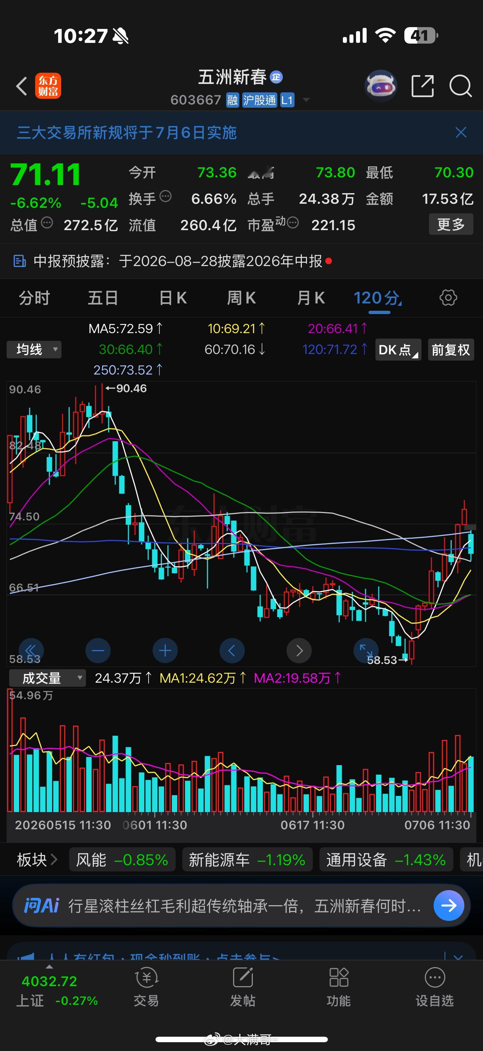The image size is (483, 1051).
Task: Tap the 融 margin badge
Action: [x=233, y=100]
